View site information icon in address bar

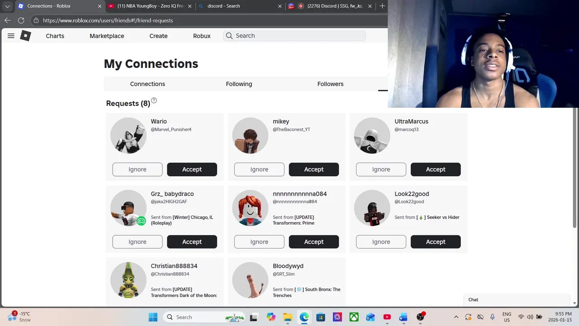click(x=36, y=20)
